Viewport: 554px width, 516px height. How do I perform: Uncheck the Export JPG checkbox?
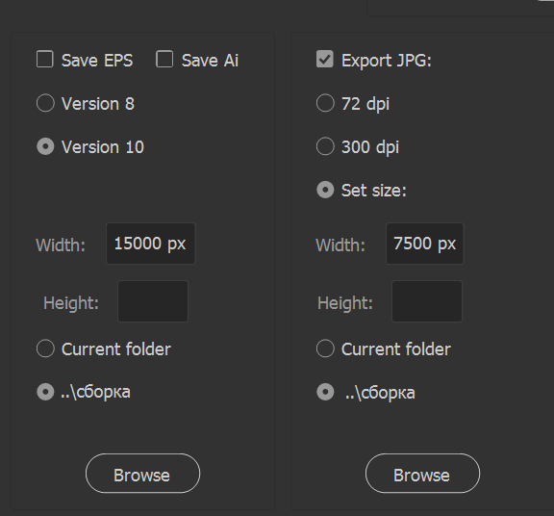tap(325, 59)
